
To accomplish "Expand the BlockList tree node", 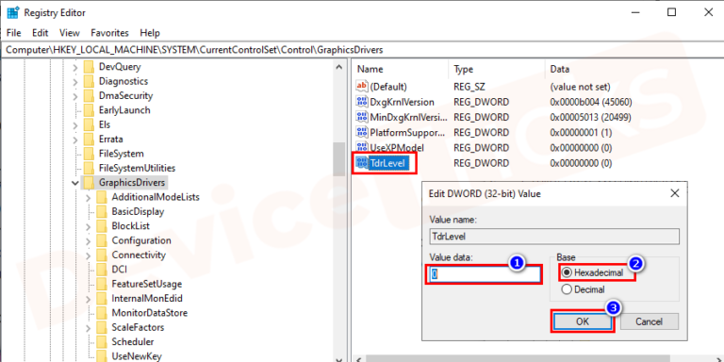I will coord(89,226).
